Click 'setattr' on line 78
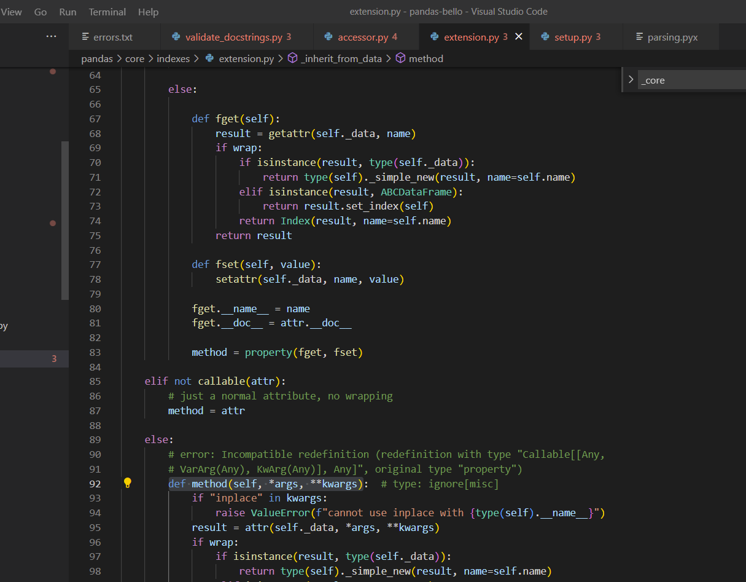The height and width of the screenshot is (582, 746). (236, 279)
